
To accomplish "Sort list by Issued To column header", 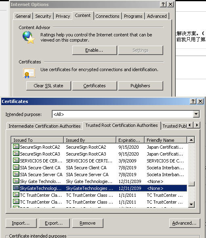I will (x=38, y=140).
